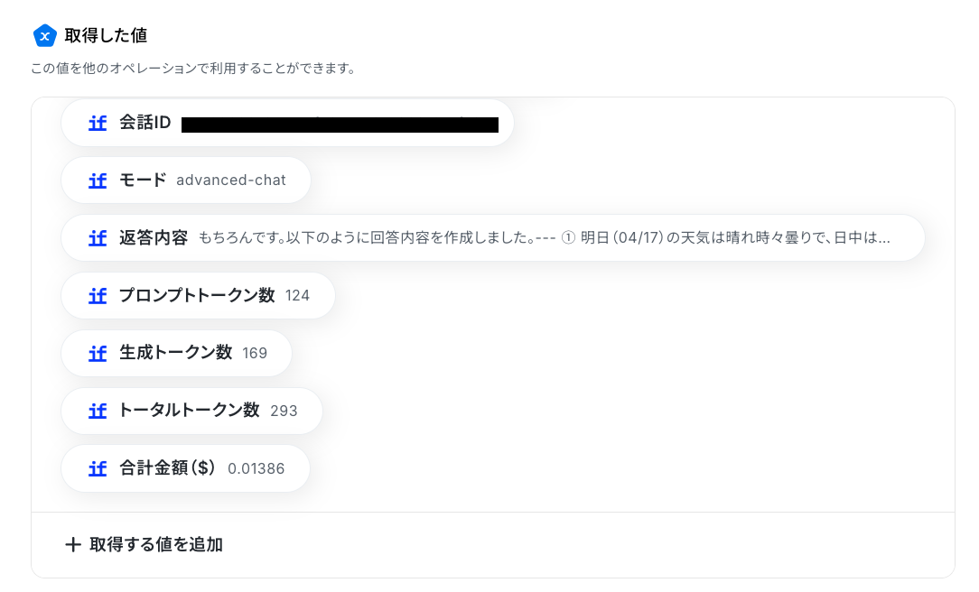
Task: Click the 'if' icon on the 会話ID chip
Action: pyautogui.click(x=98, y=123)
